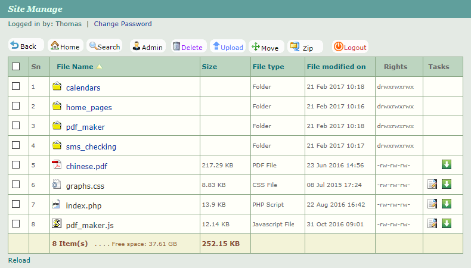Image resolution: width=471 pixels, height=268 pixels.
Task: Click the home_pages folder icon
Action: (x=57, y=106)
